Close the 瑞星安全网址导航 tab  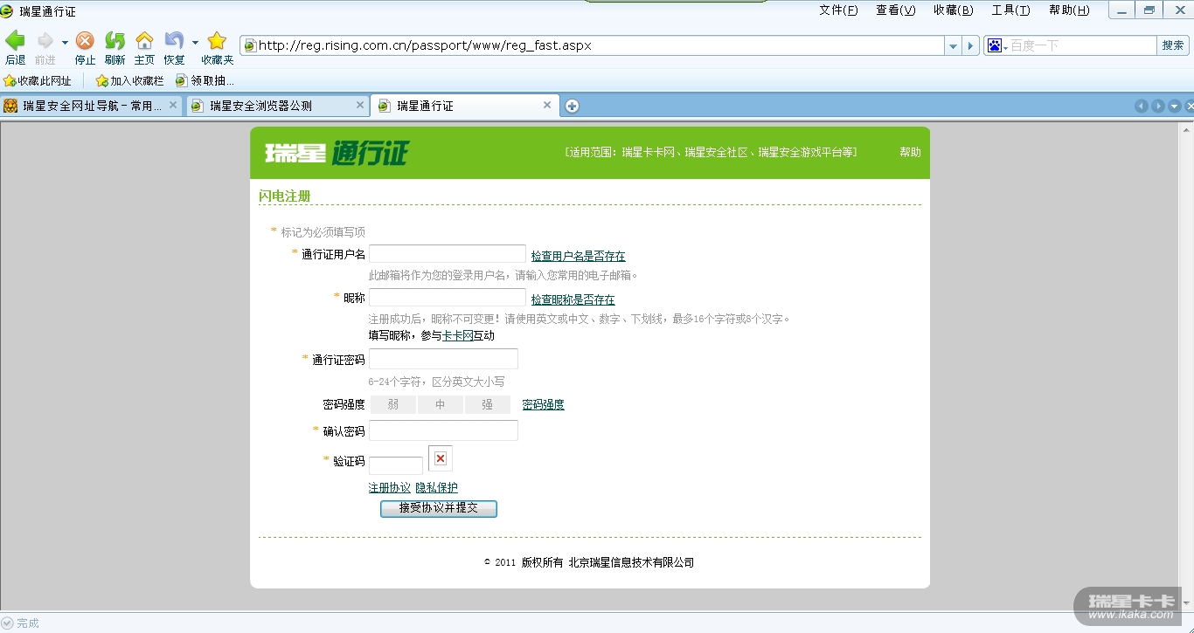173,105
